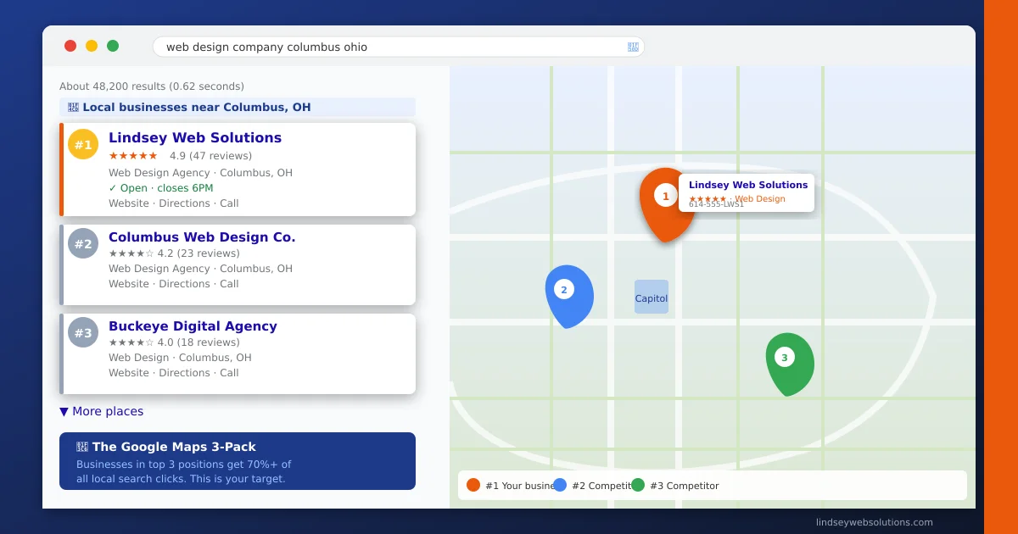Click the green maximize window button
The height and width of the screenshot is (534, 1018).
[113, 46]
